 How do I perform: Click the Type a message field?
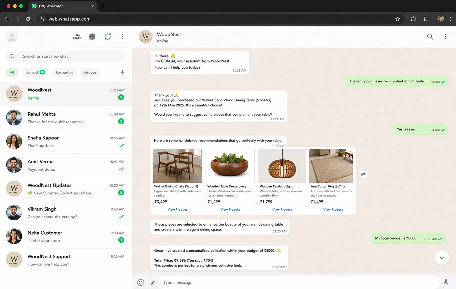(x=299, y=282)
